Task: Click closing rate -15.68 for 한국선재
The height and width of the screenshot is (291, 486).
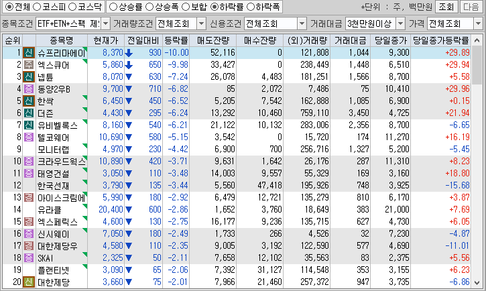Action: [x=457, y=185]
